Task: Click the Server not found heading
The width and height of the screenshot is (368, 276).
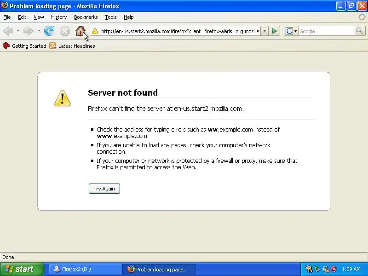Action: tap(123, 93)
